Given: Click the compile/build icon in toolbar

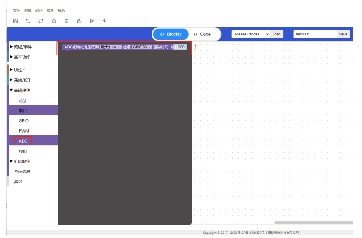Looking at the screenshot, I should 79,21.
